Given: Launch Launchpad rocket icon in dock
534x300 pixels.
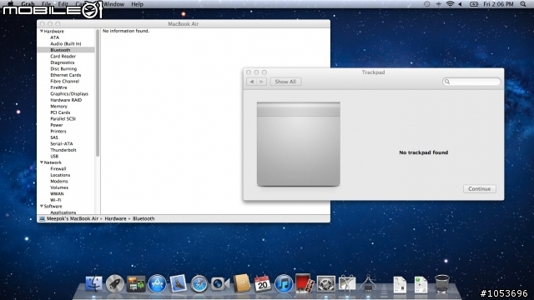Looking at the screenshot, I should pyautogui.click(x=115, y=283).
